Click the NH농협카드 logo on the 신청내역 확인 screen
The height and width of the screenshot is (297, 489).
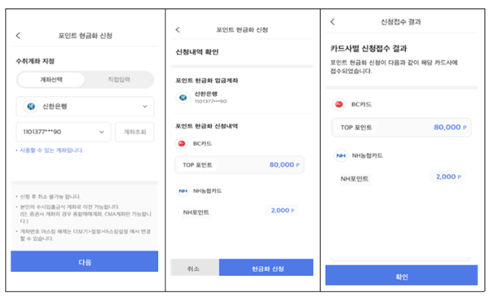(x=183, y=190)
